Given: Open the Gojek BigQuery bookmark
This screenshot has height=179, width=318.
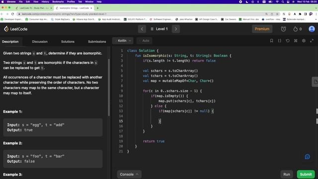Looking at the screenshot, I should pos(61,19).
